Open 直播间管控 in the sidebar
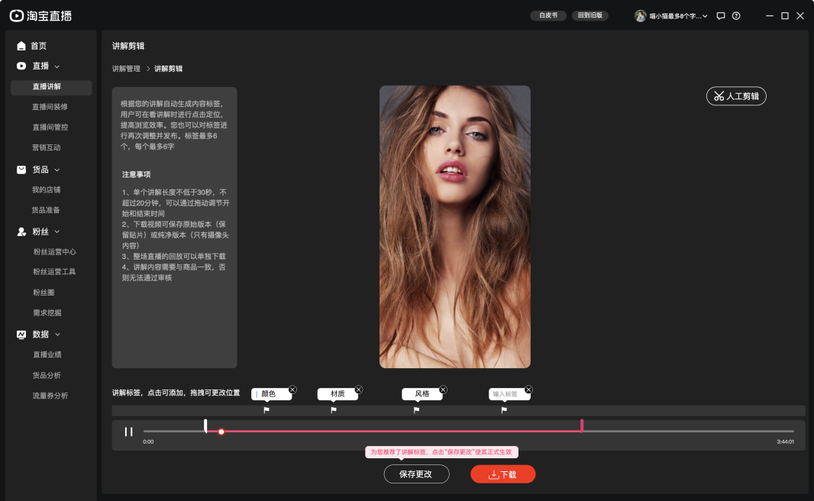This screenshot has height=501, width=814. coord(51,128)
